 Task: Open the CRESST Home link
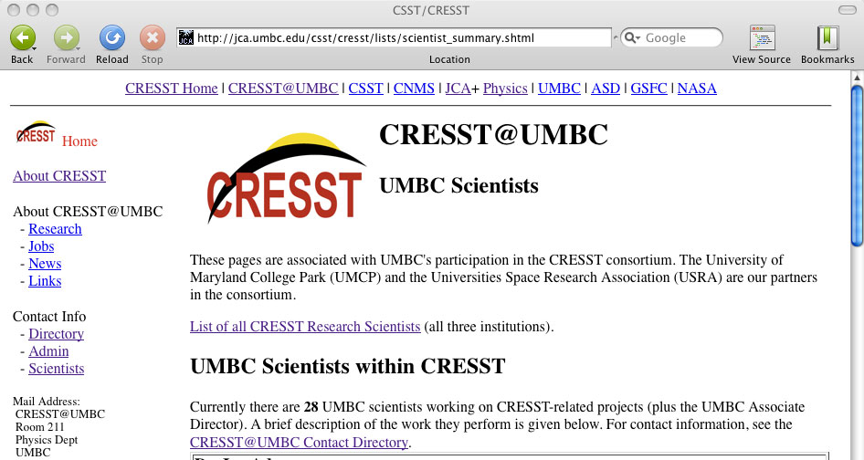click(x=172, y=89)
